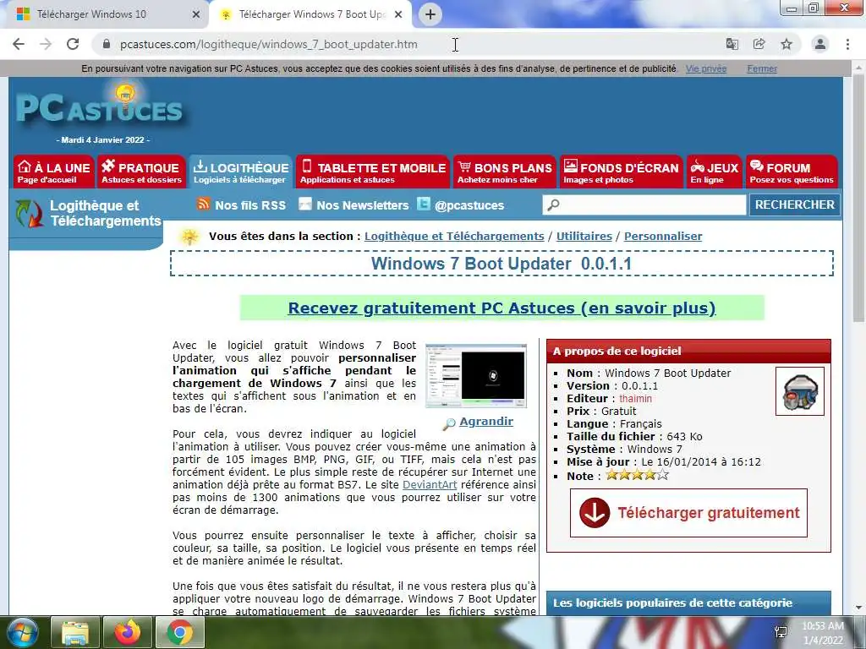Launch Firefox from the taskbar
This screenshot has width=866, height=649.
[x=128, y=632]
